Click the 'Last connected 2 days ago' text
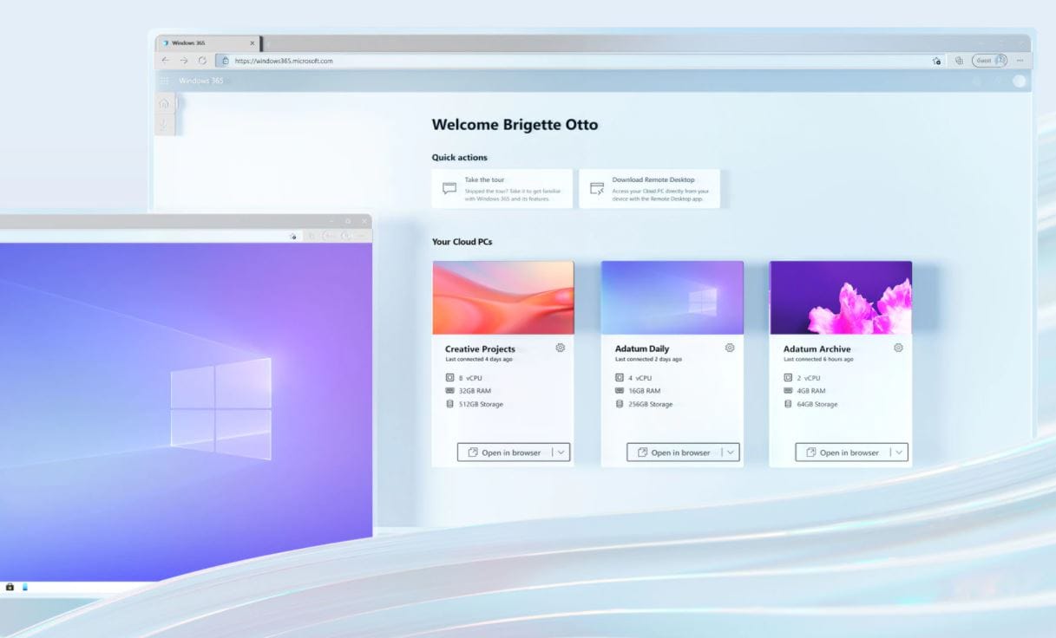The image size is (1056, 638). point(648,359)
